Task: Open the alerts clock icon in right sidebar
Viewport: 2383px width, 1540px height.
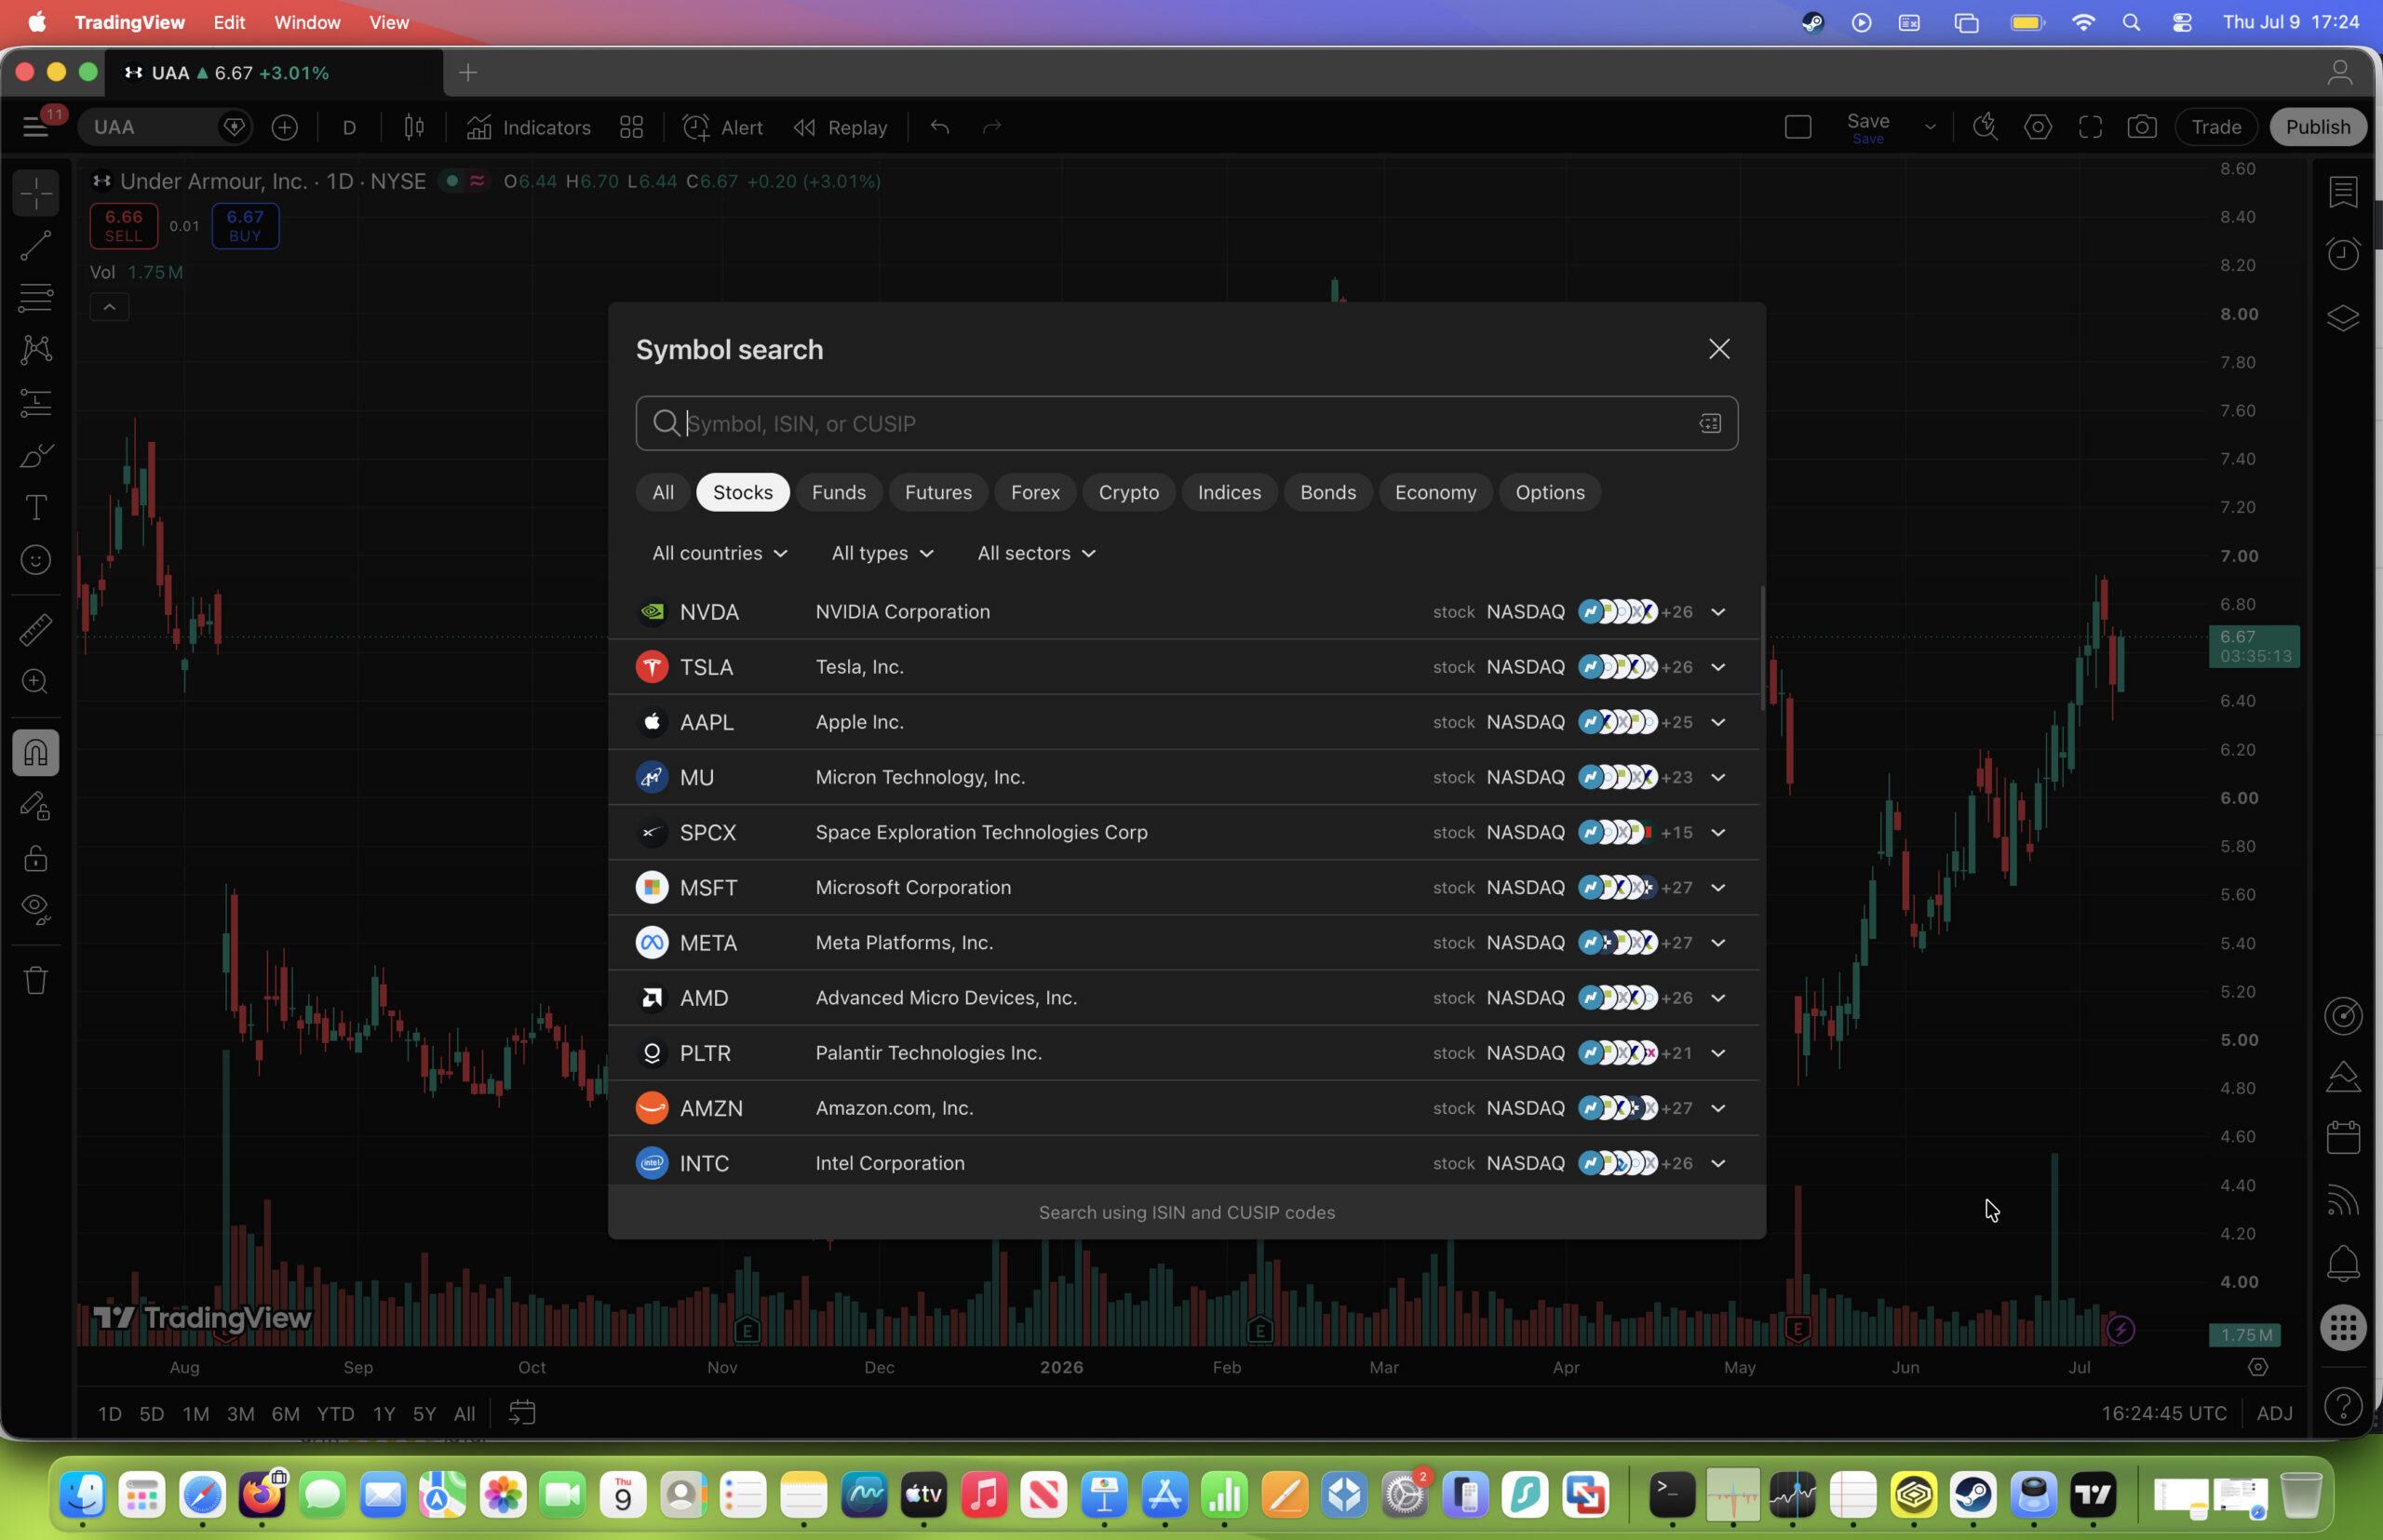Action: [x=2343, y=254]
